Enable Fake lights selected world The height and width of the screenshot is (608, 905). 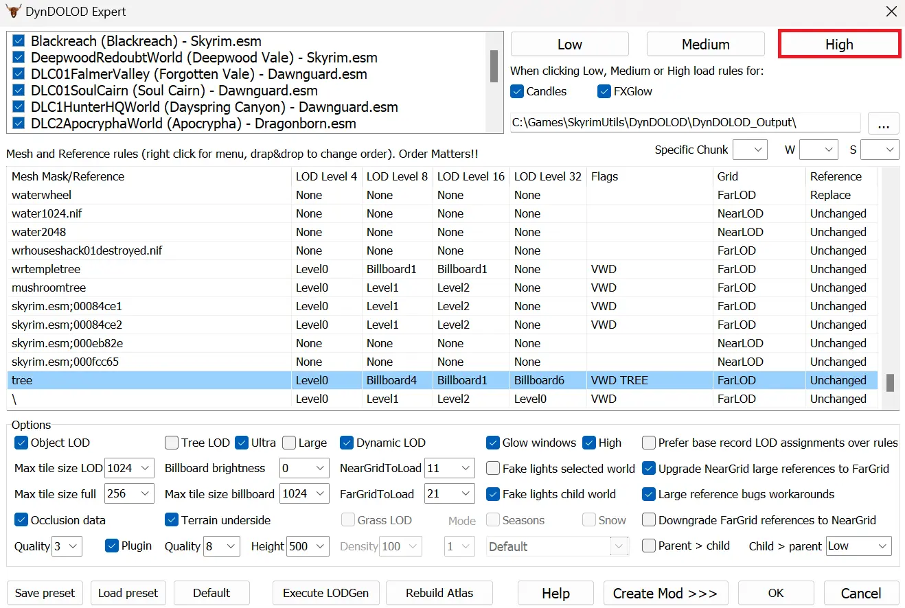(493, 469)
